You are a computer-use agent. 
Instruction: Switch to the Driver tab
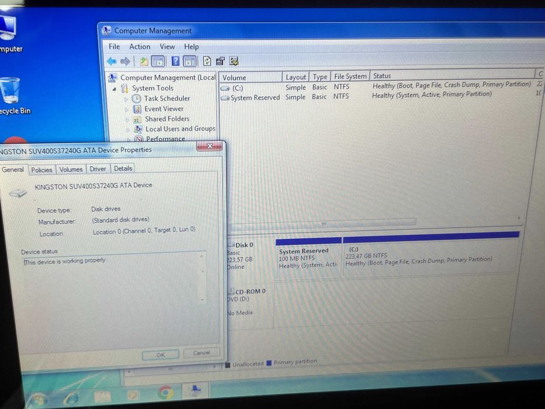click(x=98, y=169)
